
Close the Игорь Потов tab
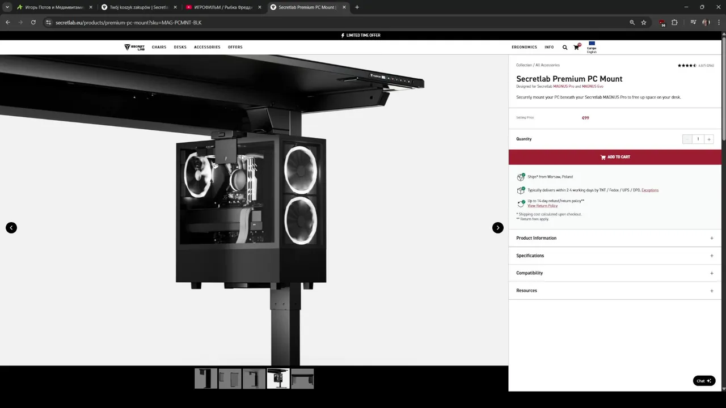(91, 7)
